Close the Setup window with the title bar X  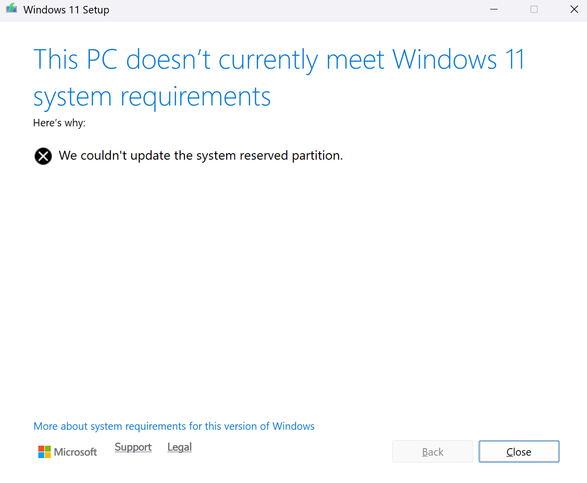574,9
